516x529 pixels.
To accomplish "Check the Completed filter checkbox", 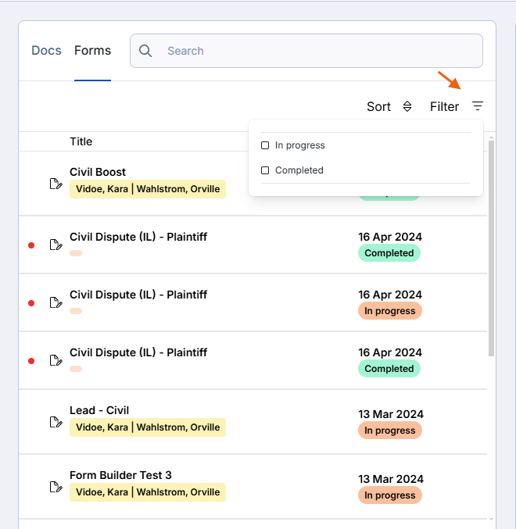I will (x=265, y=170).
